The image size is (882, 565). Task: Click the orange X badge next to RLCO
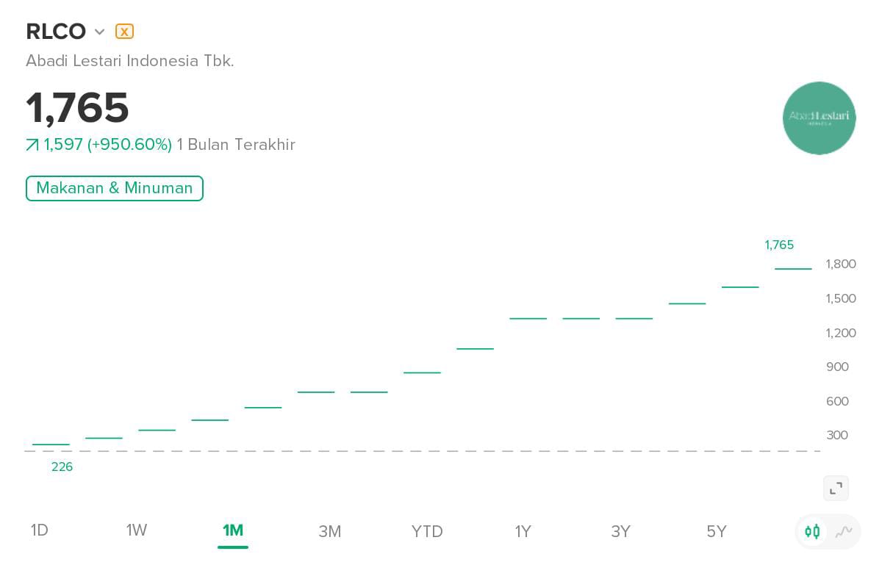tap(124, 32)
